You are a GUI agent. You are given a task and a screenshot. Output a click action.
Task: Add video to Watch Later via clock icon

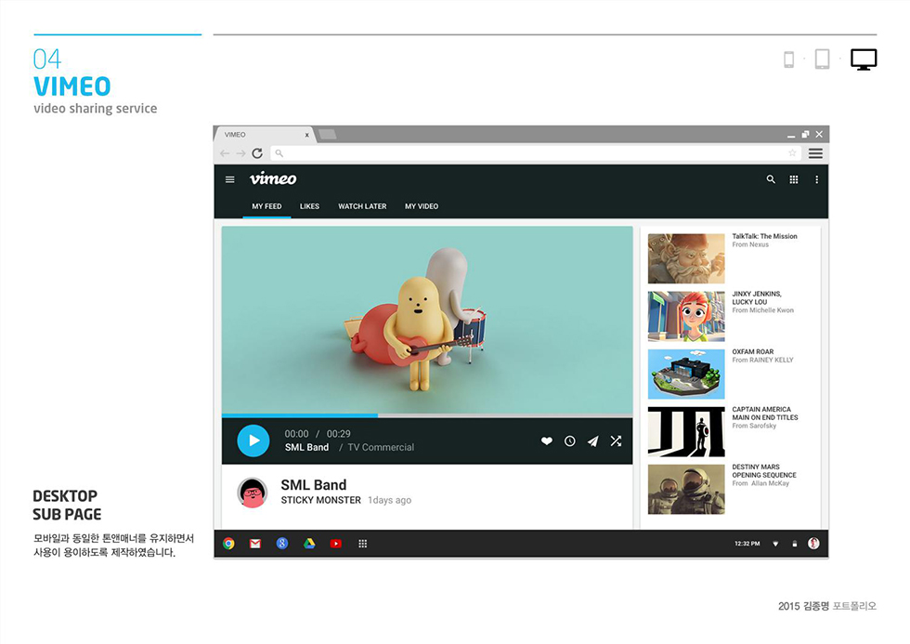pyautogui.click(x=569, y=440)
